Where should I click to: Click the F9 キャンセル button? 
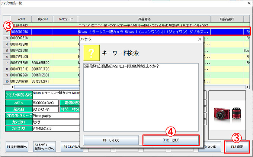pyautogui.click(x=210, y=147)
